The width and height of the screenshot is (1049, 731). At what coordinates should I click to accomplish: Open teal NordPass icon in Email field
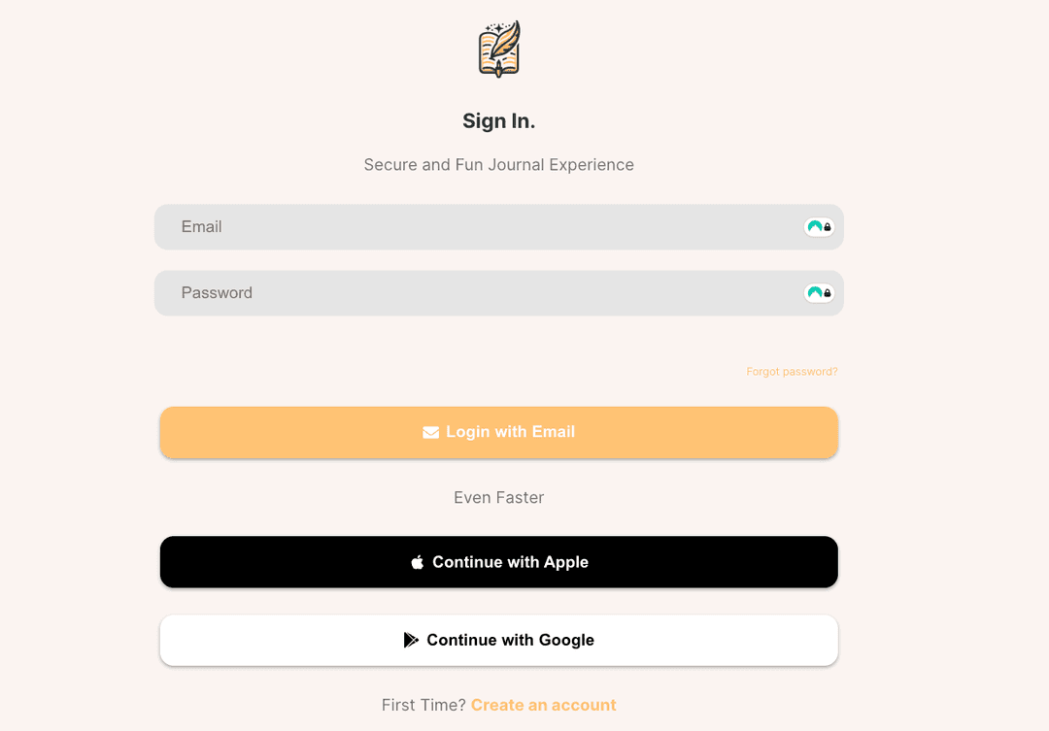pos(814,227)
